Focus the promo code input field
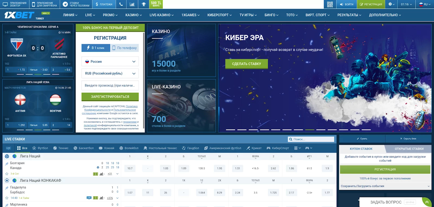Screen dimensions: 434x207 coord(110,85)
